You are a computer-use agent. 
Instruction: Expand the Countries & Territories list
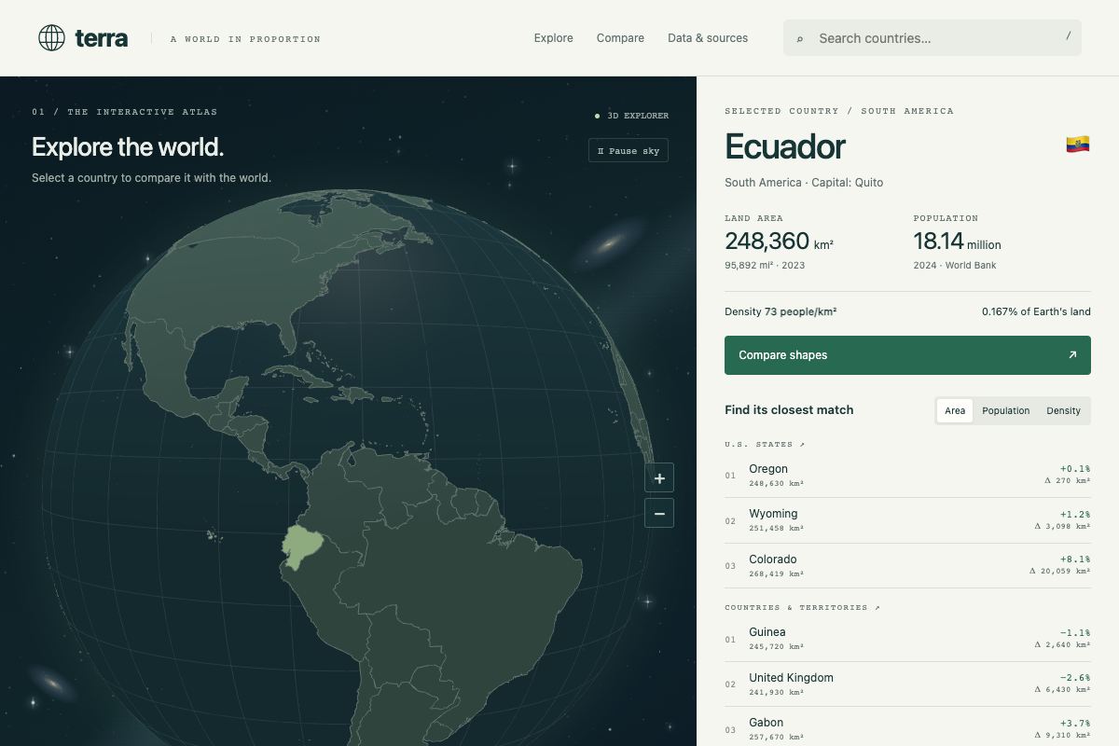coord(802,608)
